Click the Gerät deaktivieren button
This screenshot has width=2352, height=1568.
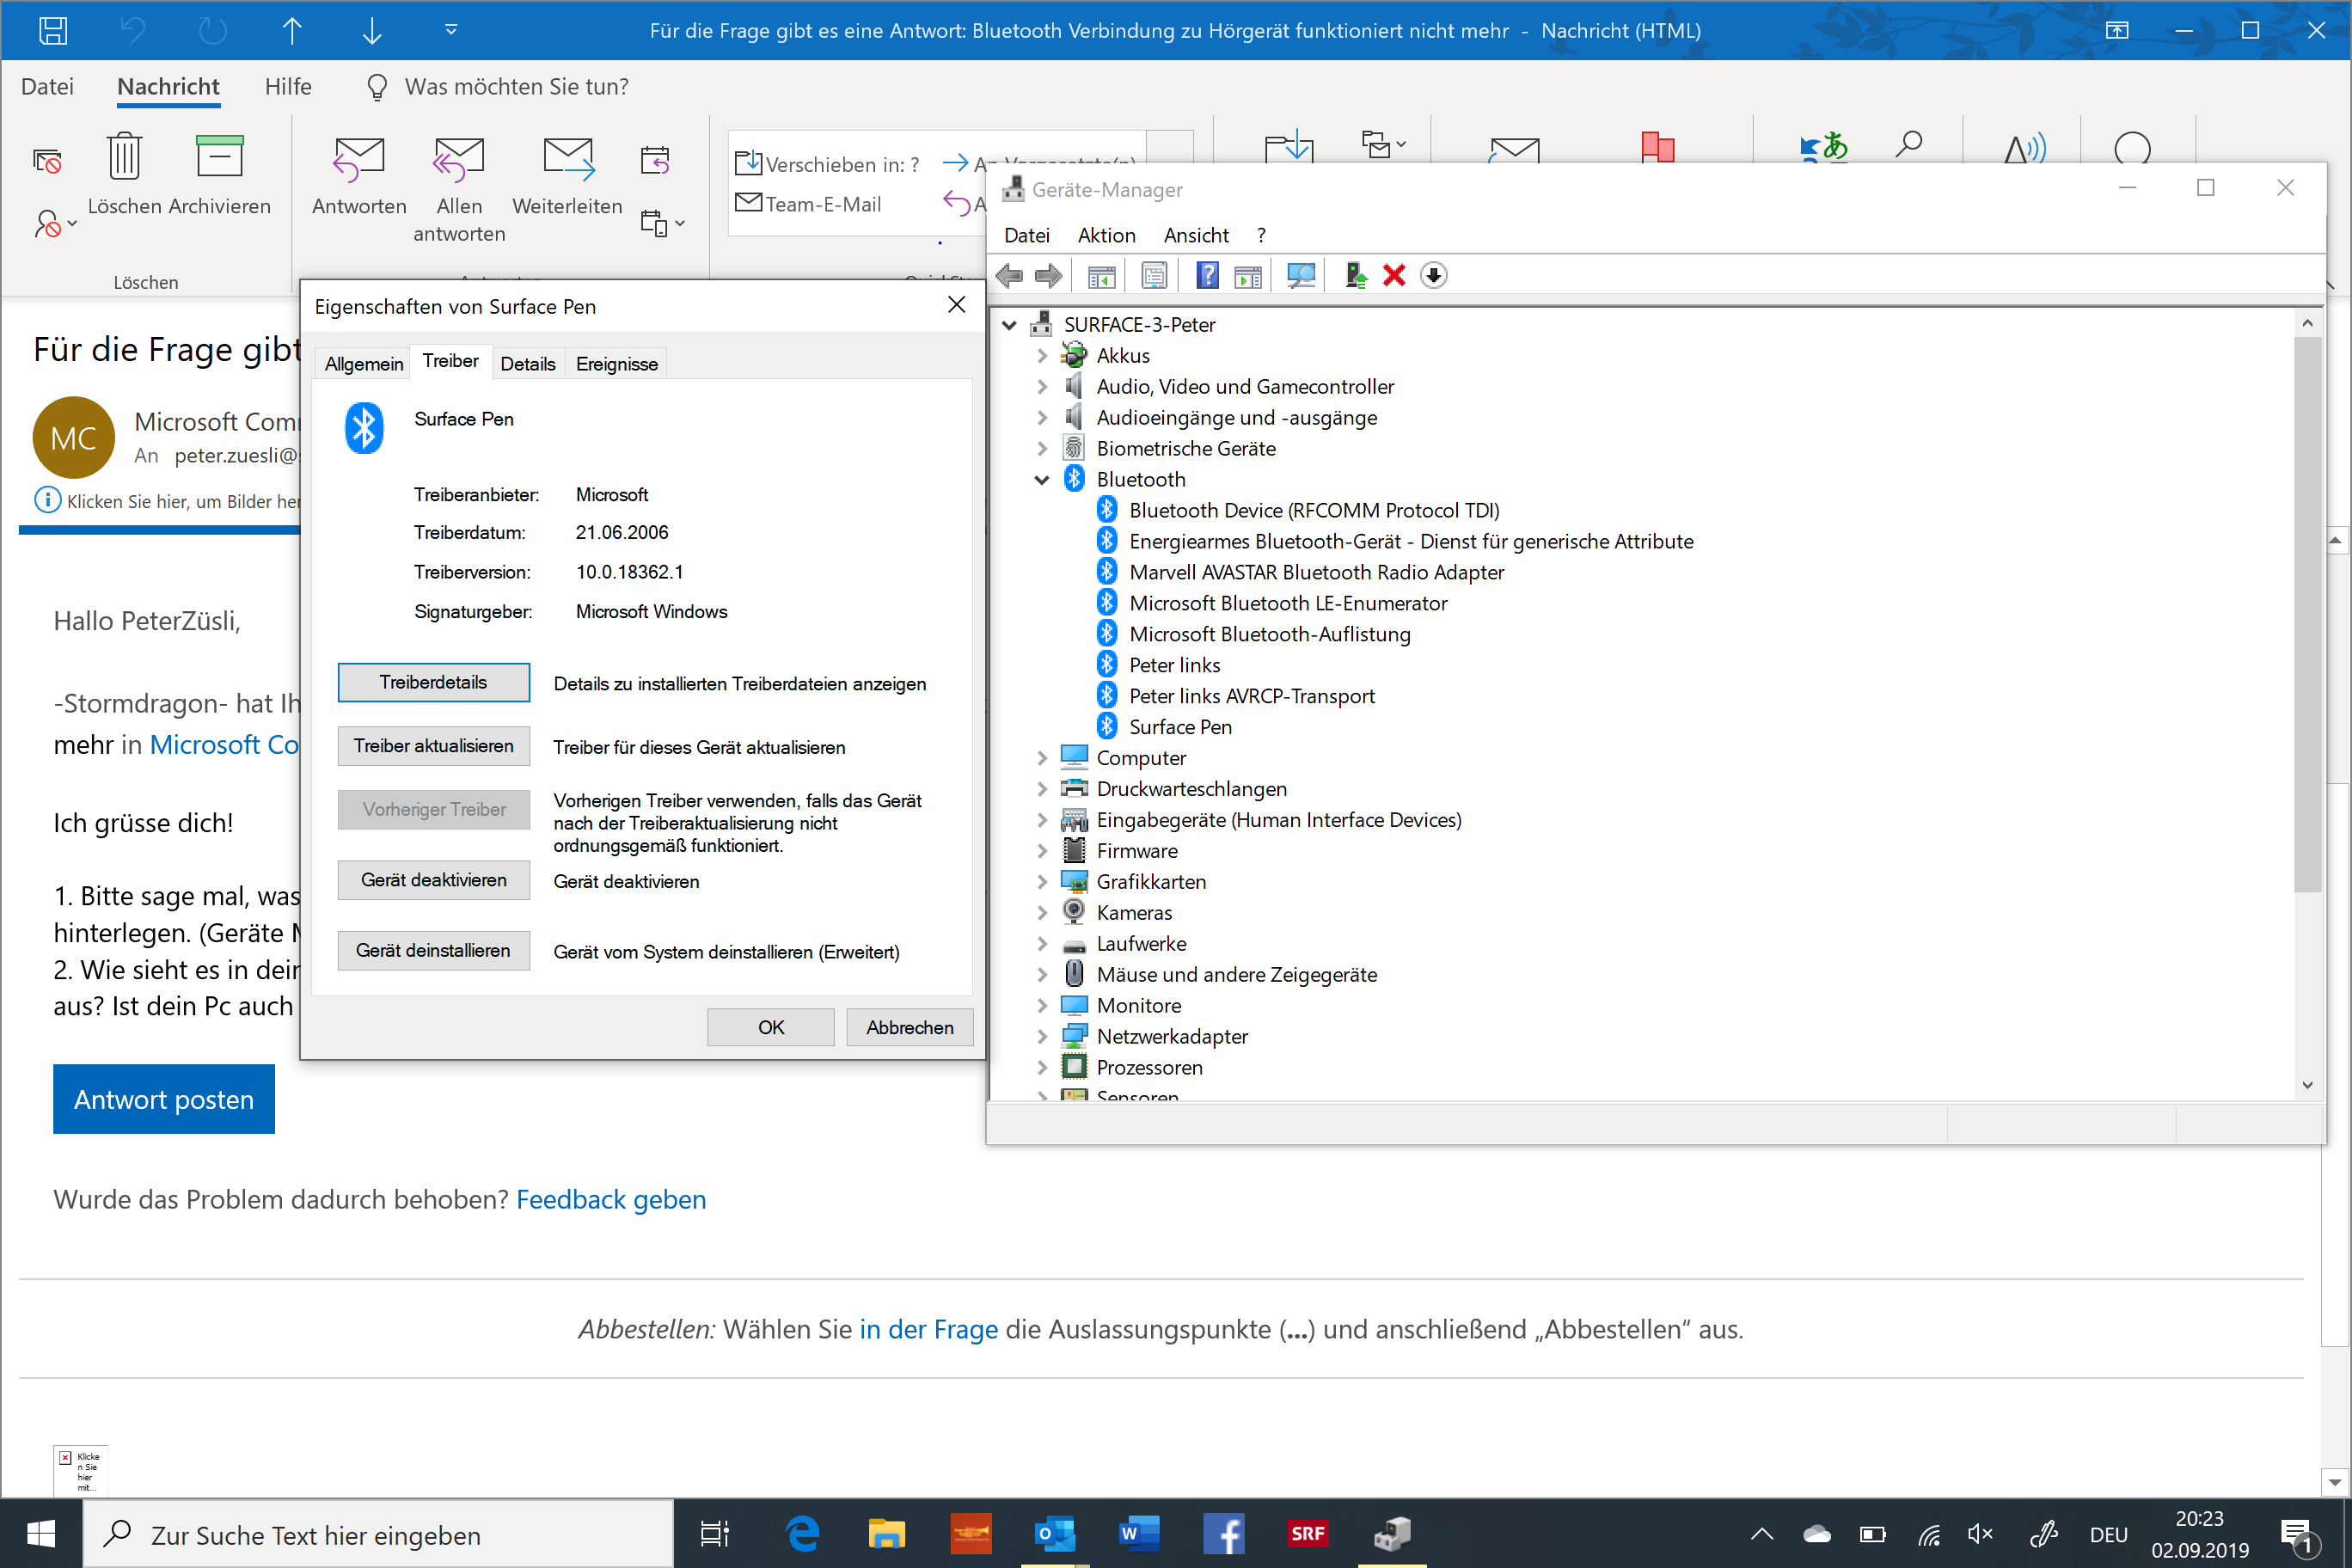(x=433, y=880)
